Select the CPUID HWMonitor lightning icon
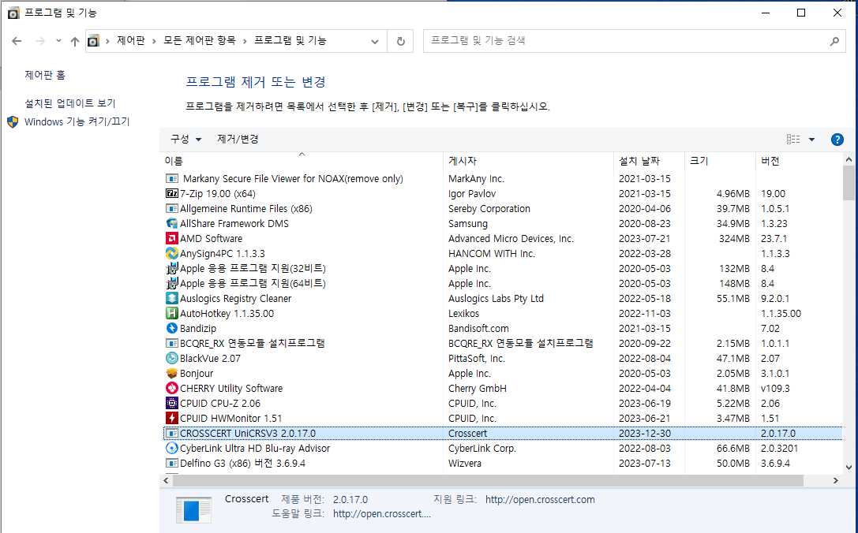Viewport: 858px width, 533px height. tap(171, 418)
